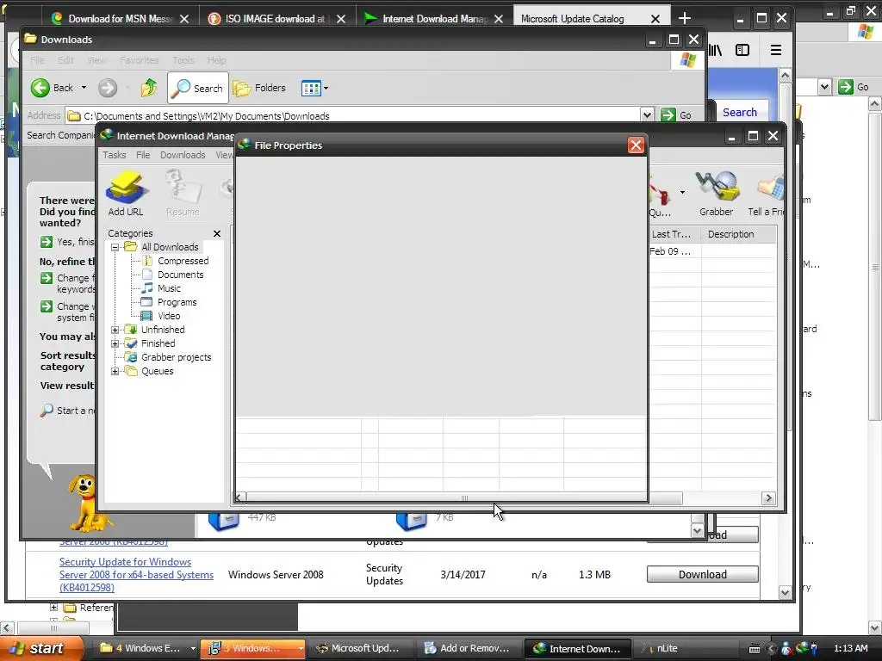Switch to Add or Remove taskbar item

tap(469, 648)
